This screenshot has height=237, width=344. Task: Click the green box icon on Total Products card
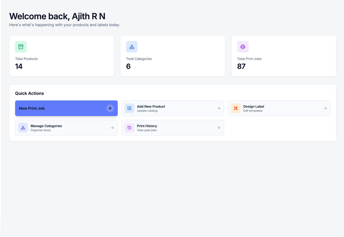tap(20, 46)
